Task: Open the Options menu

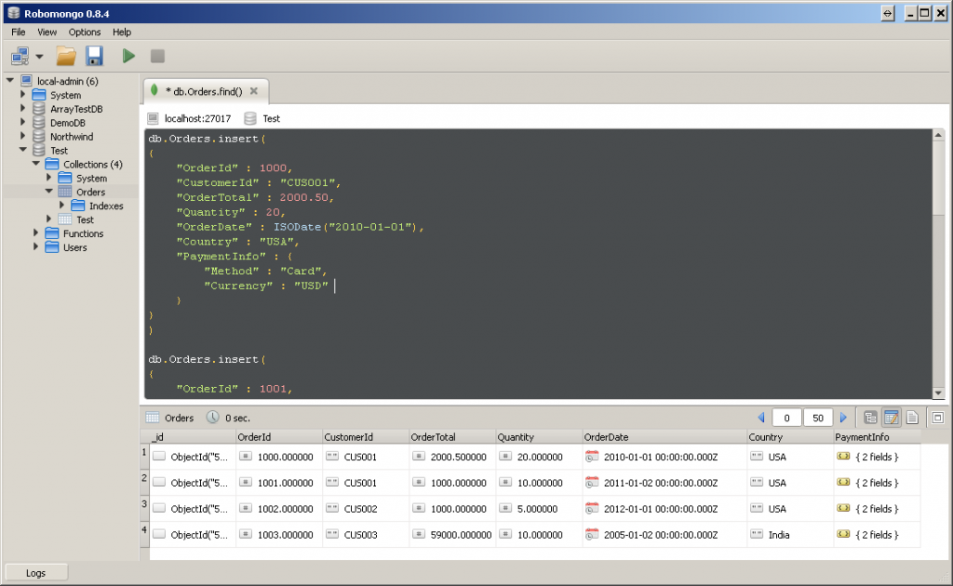Action: click(x=85, y=32)
